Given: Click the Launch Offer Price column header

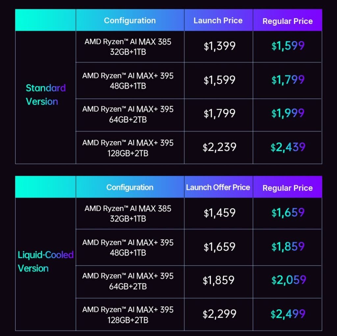Looking at the screenshot, I should pyautogui.click(x=218, y=187).
